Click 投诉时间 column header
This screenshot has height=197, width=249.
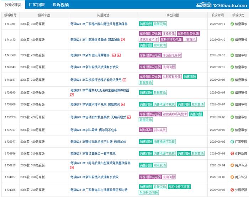(218, 15)
